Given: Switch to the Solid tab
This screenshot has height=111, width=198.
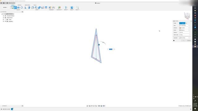Looking at the screenshot, I should pos(13,5).
